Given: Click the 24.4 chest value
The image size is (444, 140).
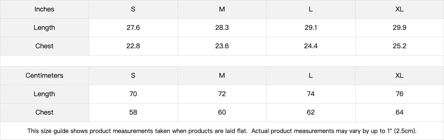Looking at the screenshot, I should click(x=311, y=46).
